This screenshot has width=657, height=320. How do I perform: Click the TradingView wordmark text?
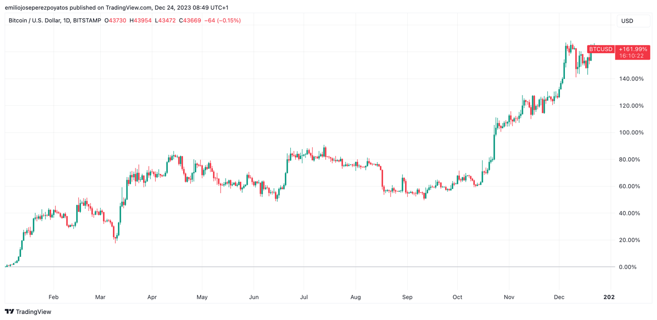33,312
